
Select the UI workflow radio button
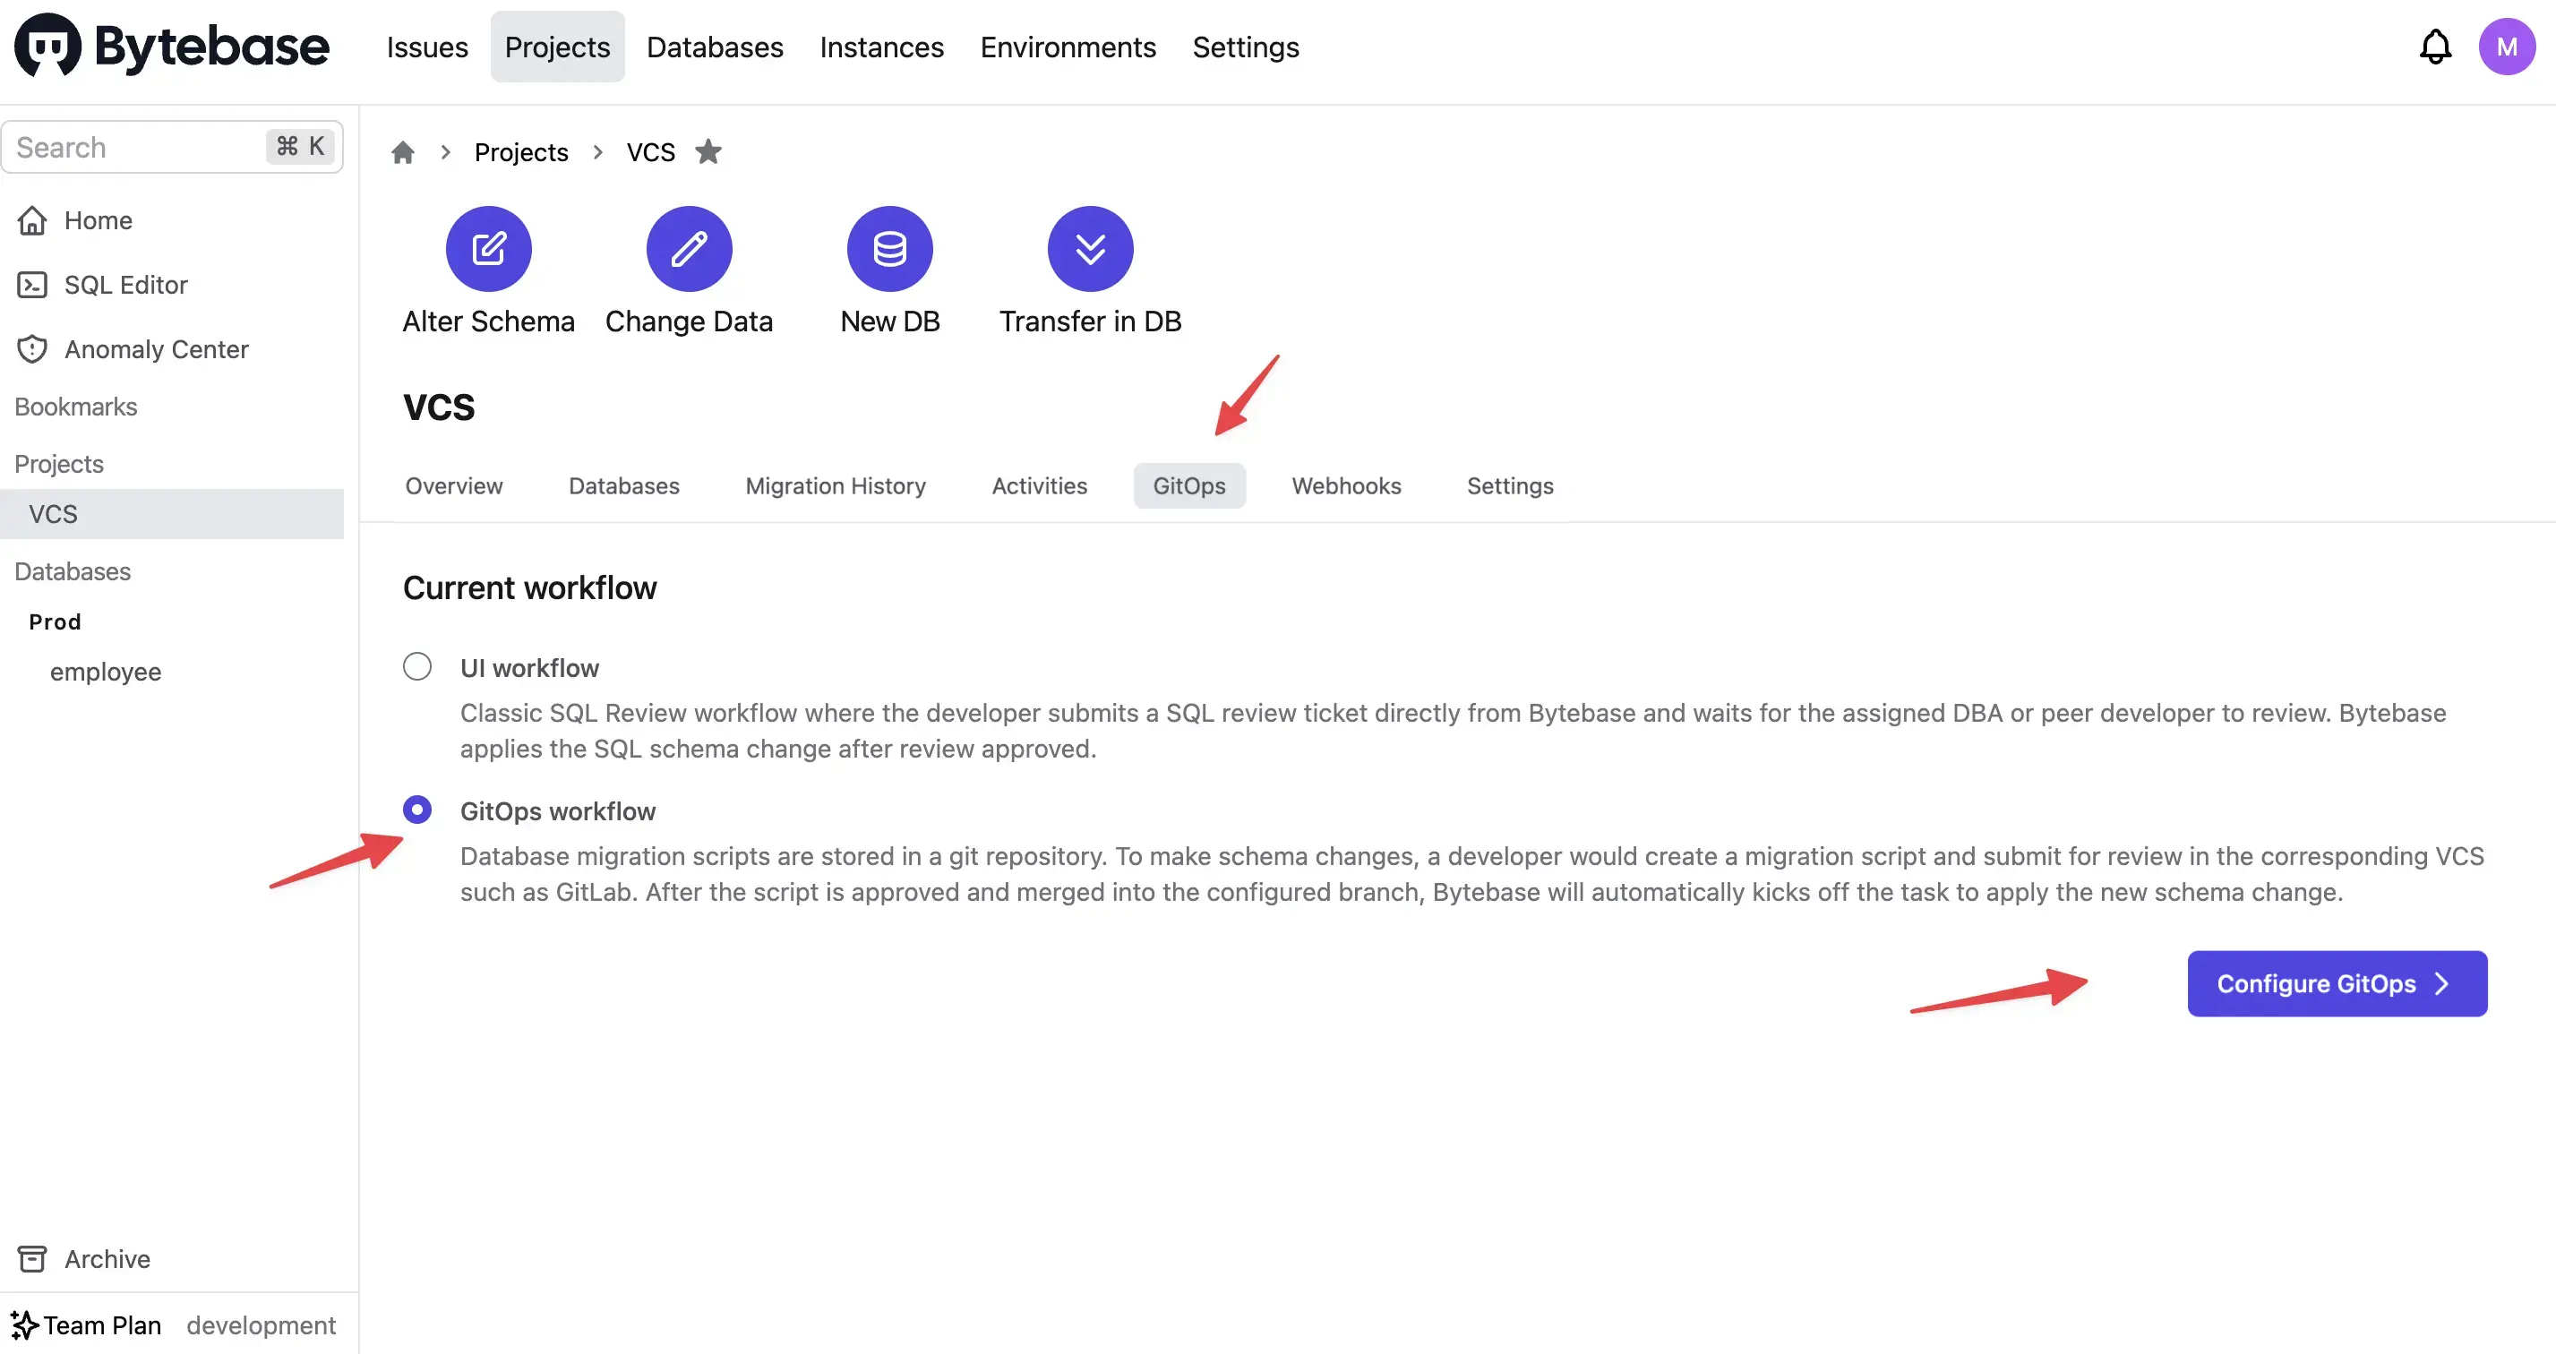416,665
